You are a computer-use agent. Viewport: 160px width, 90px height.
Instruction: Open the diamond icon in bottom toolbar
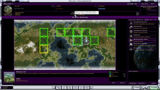[x=87, y=87]
